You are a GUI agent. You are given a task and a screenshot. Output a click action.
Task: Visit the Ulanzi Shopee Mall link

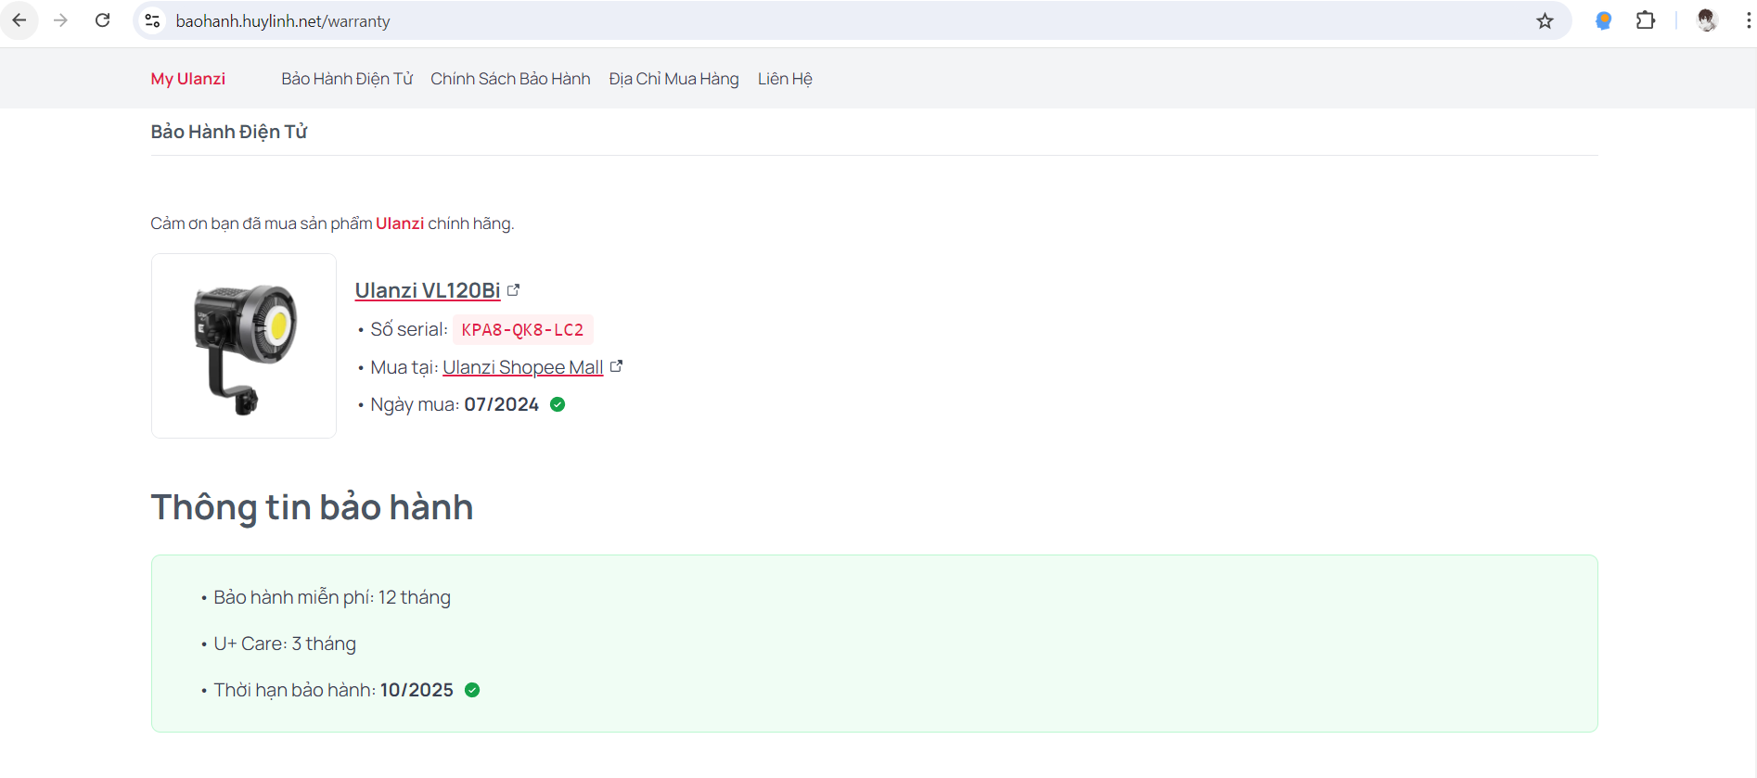[x=523, y=367]
